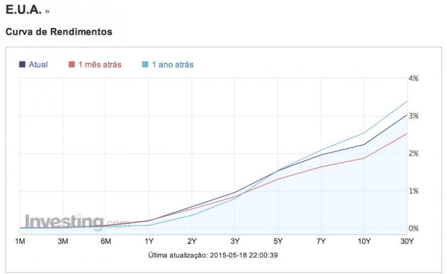Click the 1Y maturity axis label

tap(149, 241)
